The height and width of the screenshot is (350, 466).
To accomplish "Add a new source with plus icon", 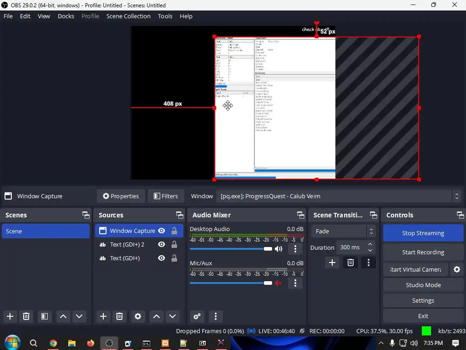I will 103,316.
